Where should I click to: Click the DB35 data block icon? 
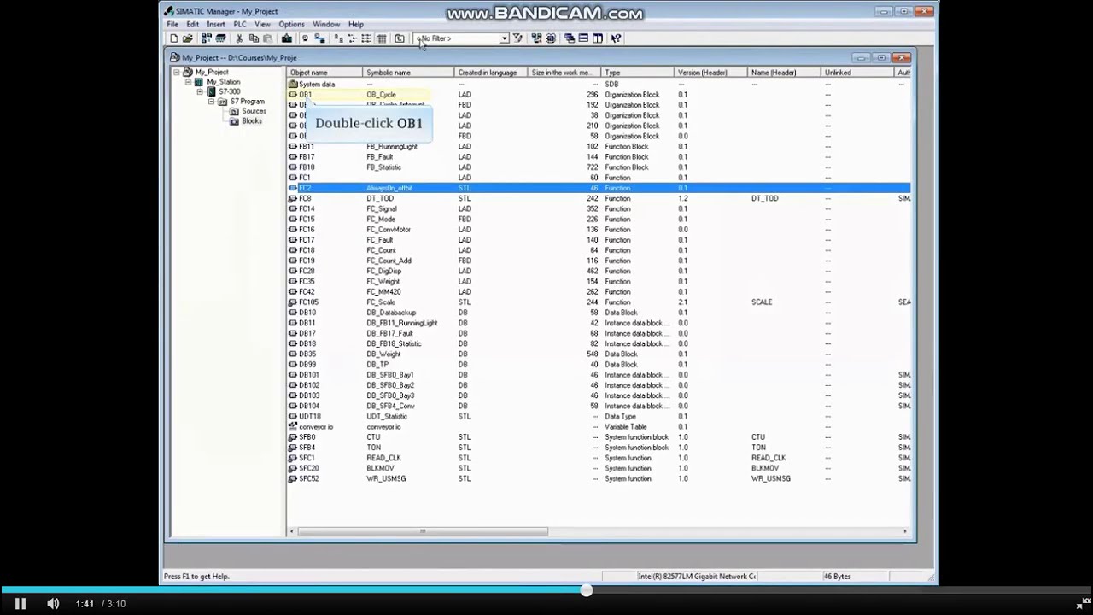[293, 354]
